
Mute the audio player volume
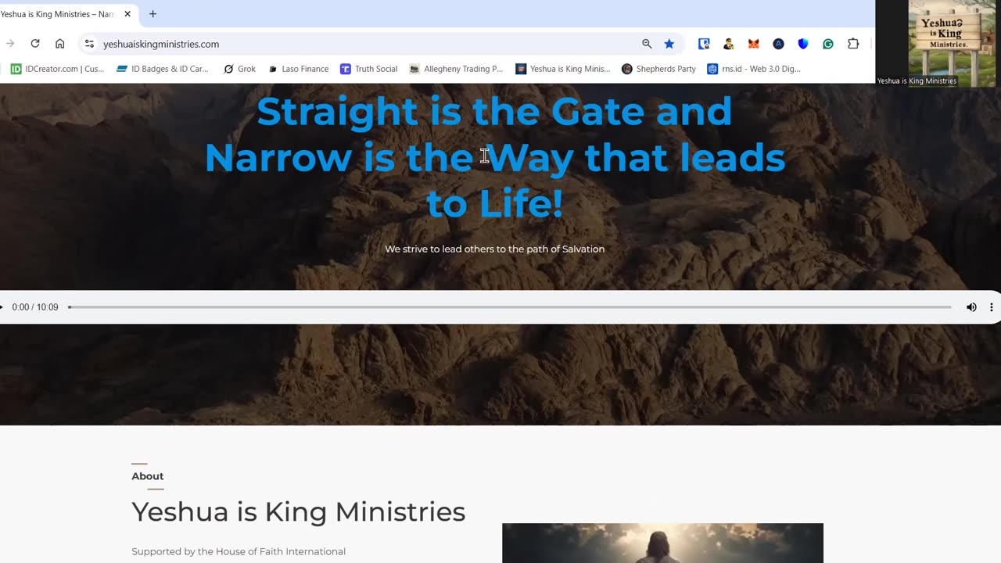point(971,307)
